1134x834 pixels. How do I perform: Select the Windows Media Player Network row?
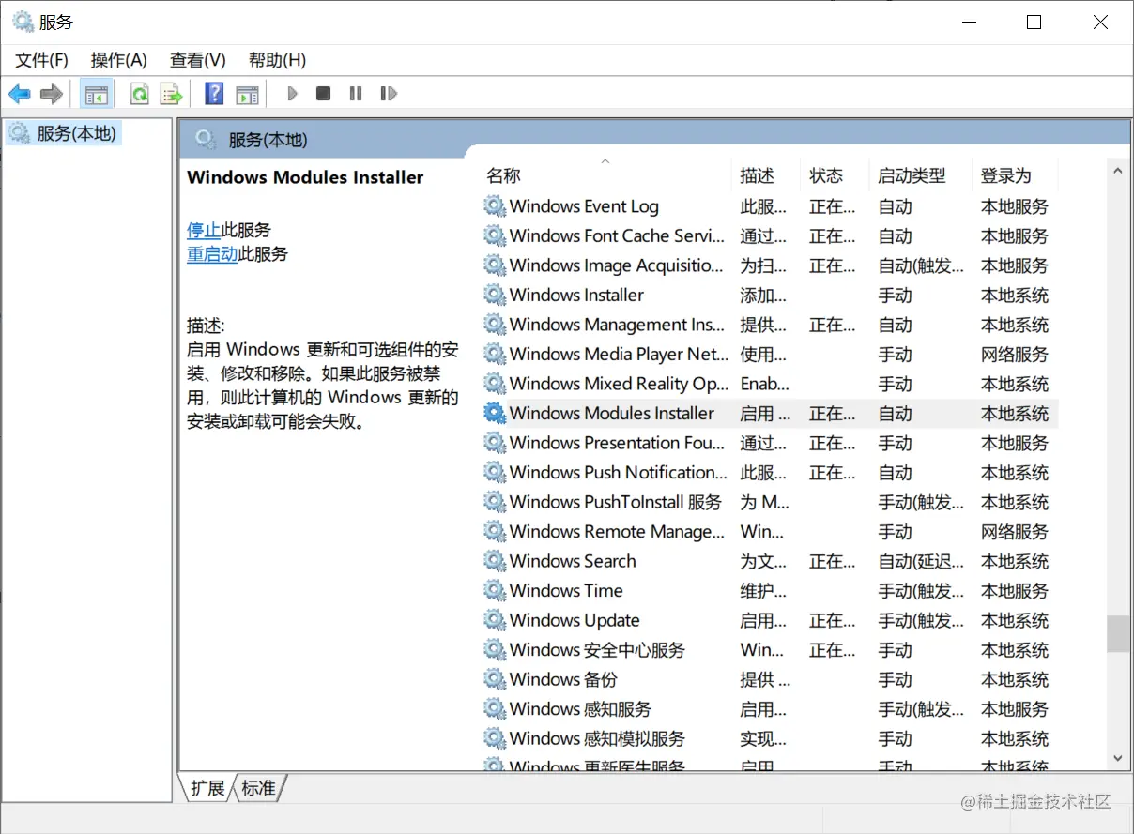coord(770,354)
